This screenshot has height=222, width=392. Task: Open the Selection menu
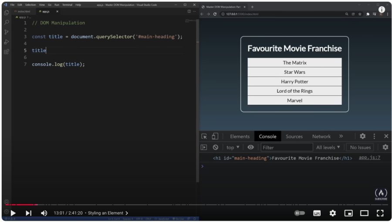30,5
